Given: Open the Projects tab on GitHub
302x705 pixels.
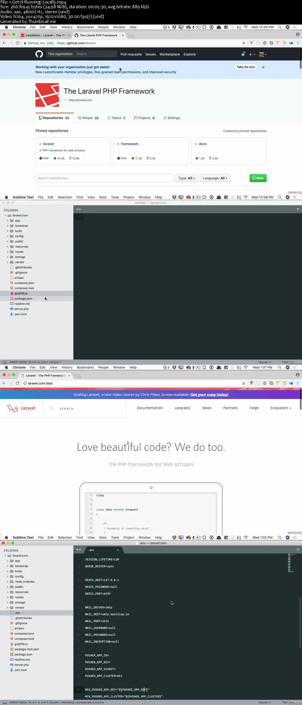Looking at the screenshot, I should 145,118.
